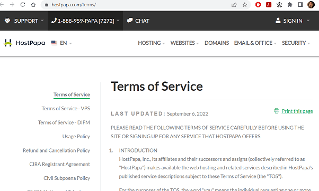Reload the page with refresh icon

tap(23, 4)
